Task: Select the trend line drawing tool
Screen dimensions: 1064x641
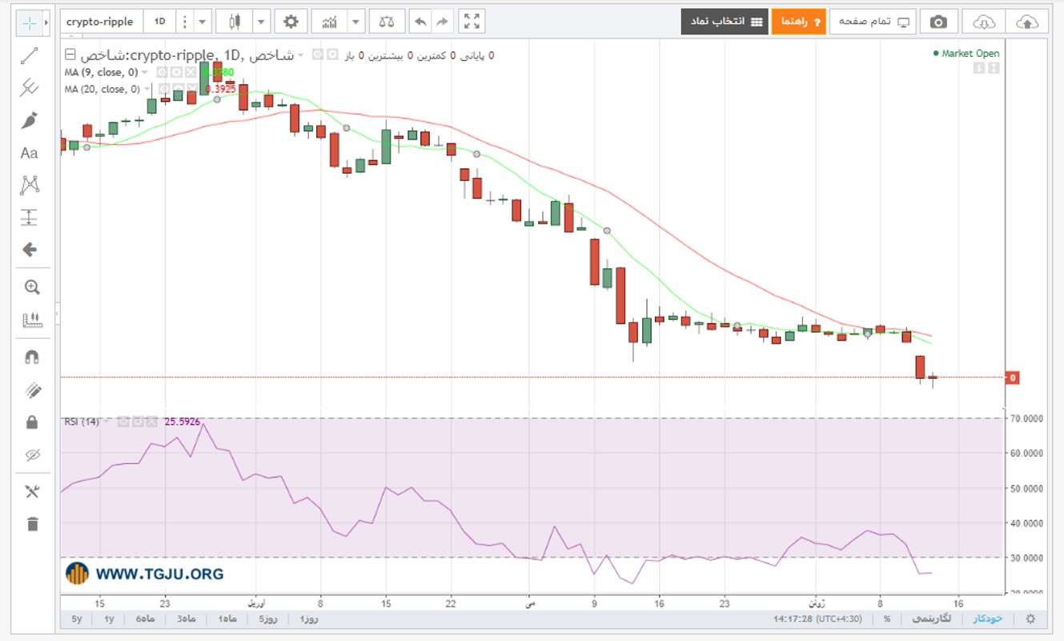Action: pyautogui.click(x=30, y=55)
